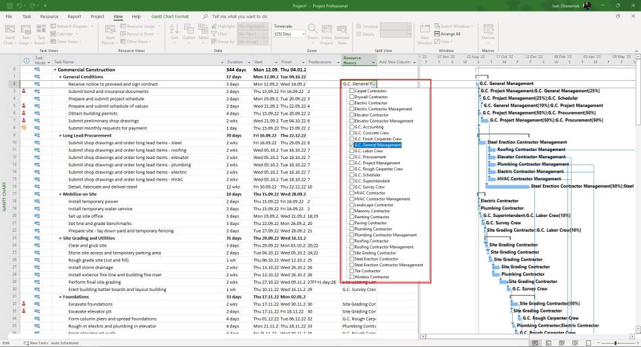Check the G.C. Scheduler resource

(352, 175)
